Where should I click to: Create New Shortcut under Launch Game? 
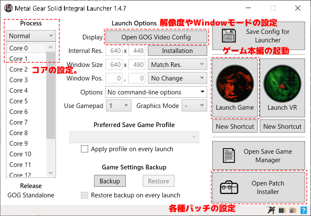coord(235,126)
